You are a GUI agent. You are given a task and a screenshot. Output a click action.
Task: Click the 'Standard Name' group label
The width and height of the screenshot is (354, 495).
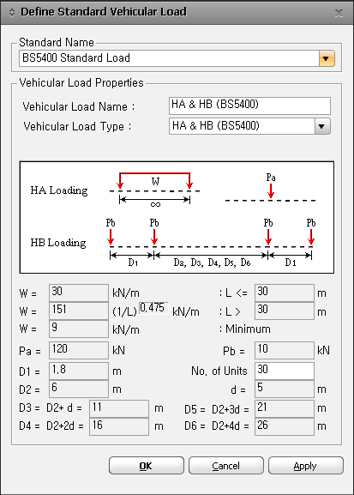[x=57, y=42]
